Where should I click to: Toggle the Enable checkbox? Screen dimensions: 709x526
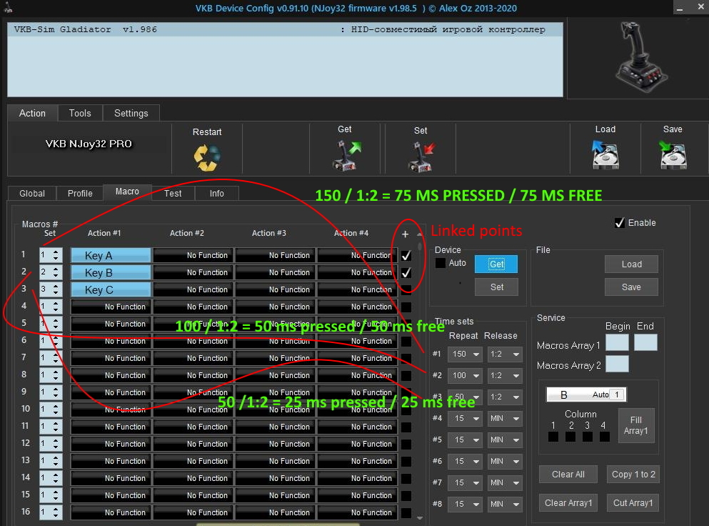[620, 223]
